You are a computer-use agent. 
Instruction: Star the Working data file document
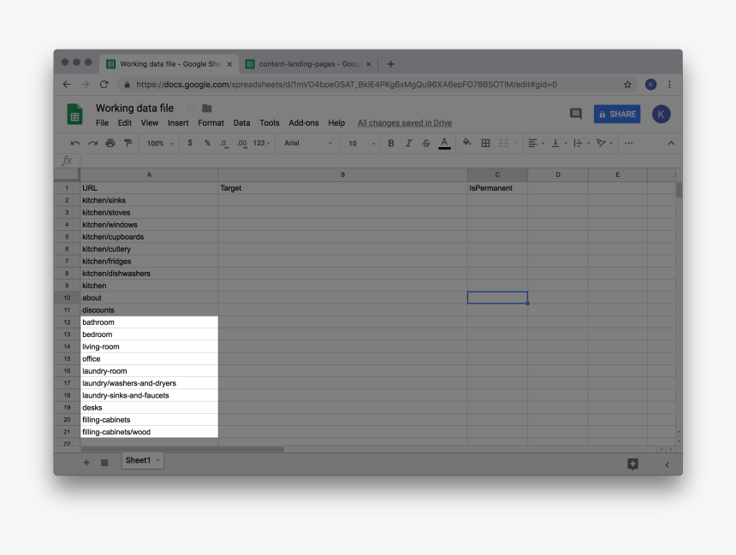point(191,109)
